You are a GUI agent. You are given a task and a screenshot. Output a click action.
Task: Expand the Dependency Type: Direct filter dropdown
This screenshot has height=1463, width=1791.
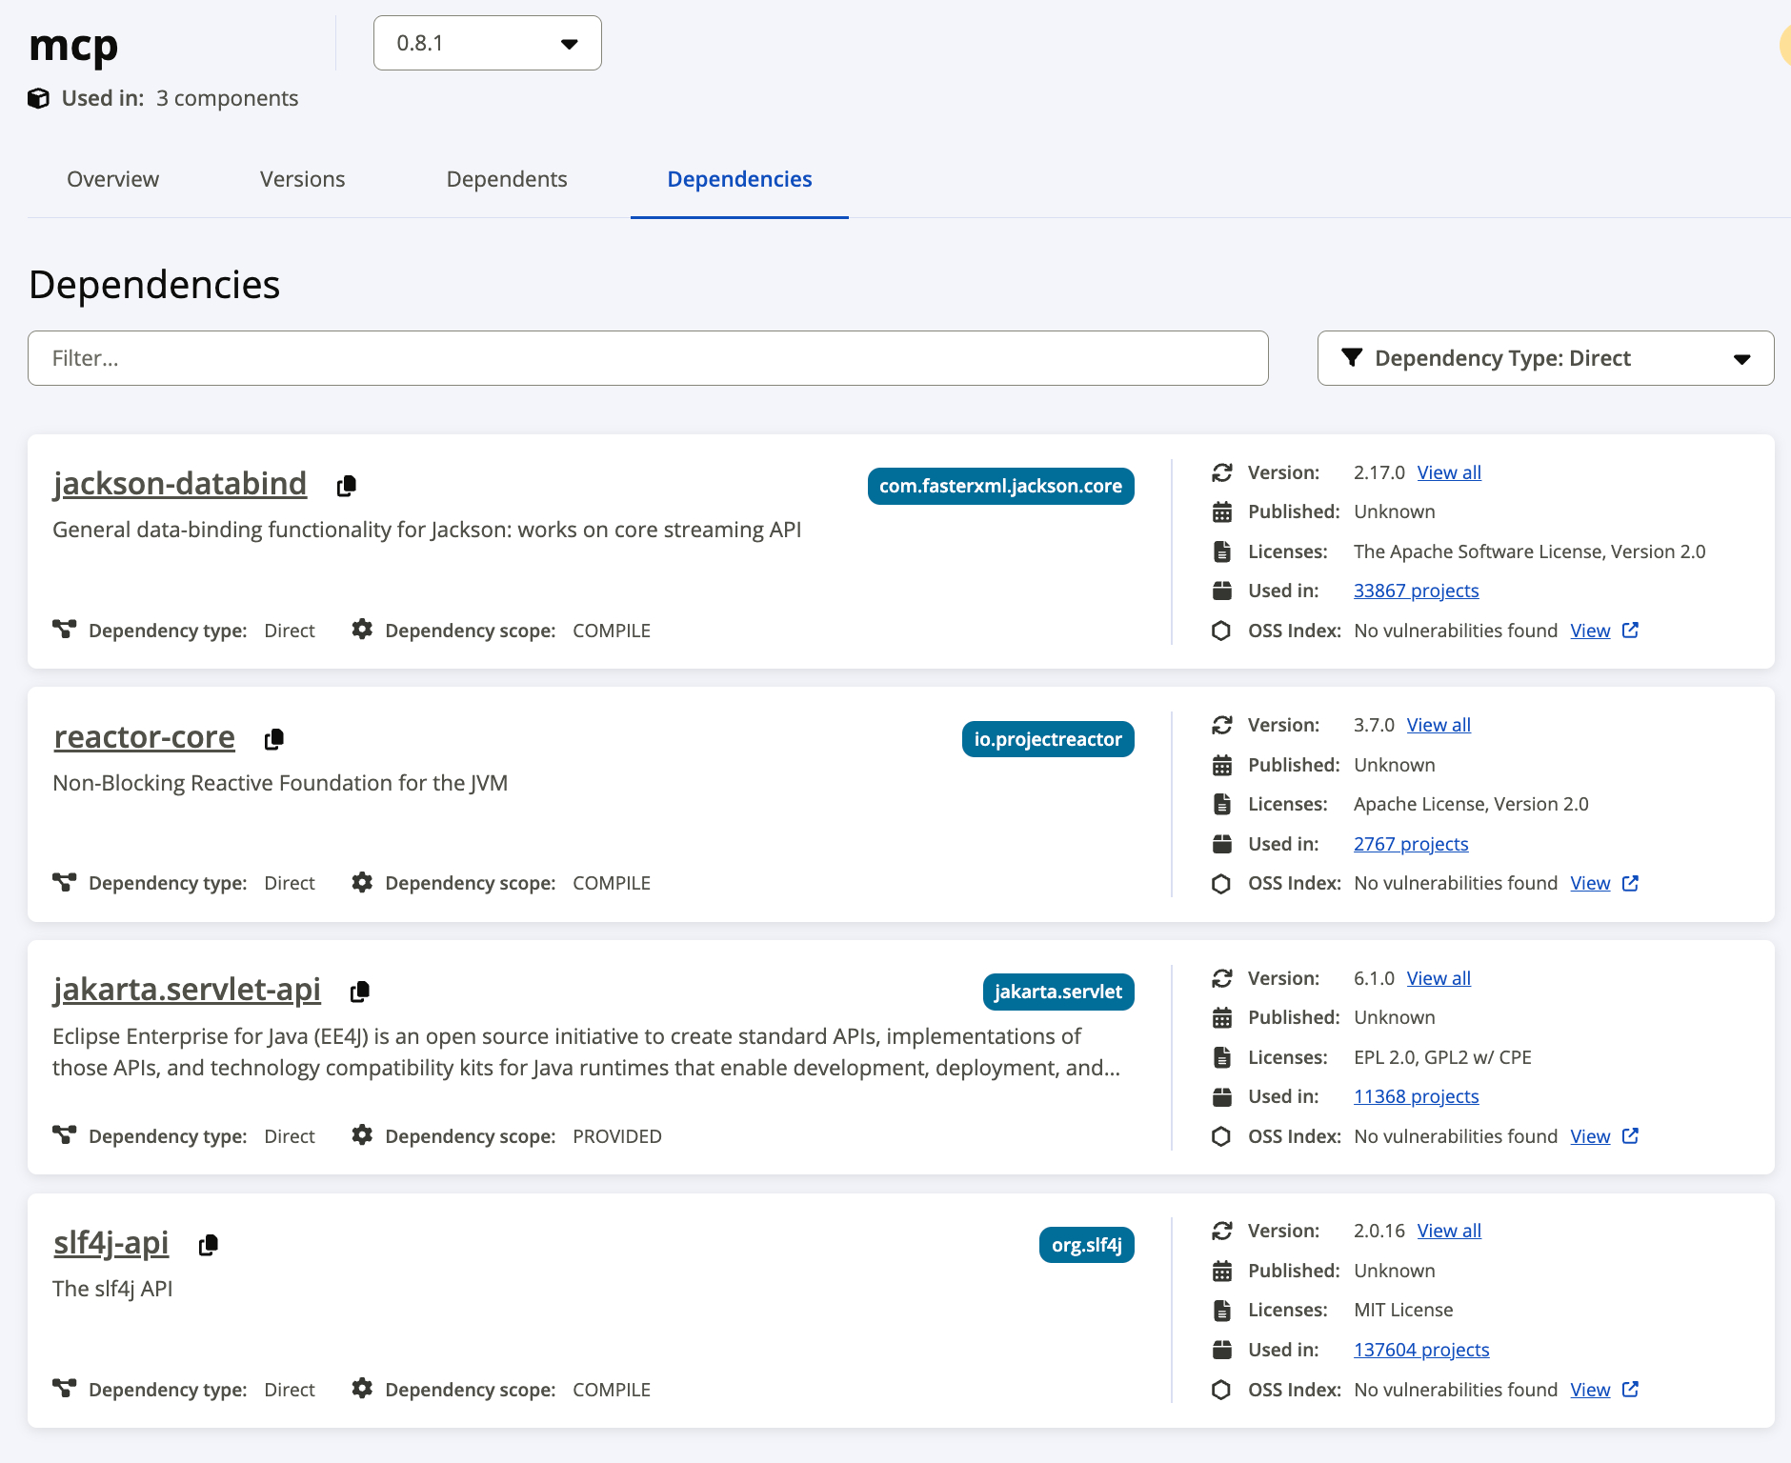point(1544,358)
